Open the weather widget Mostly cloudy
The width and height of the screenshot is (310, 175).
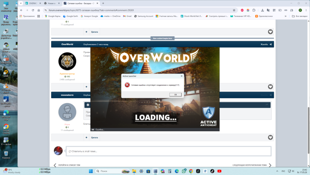12,171
